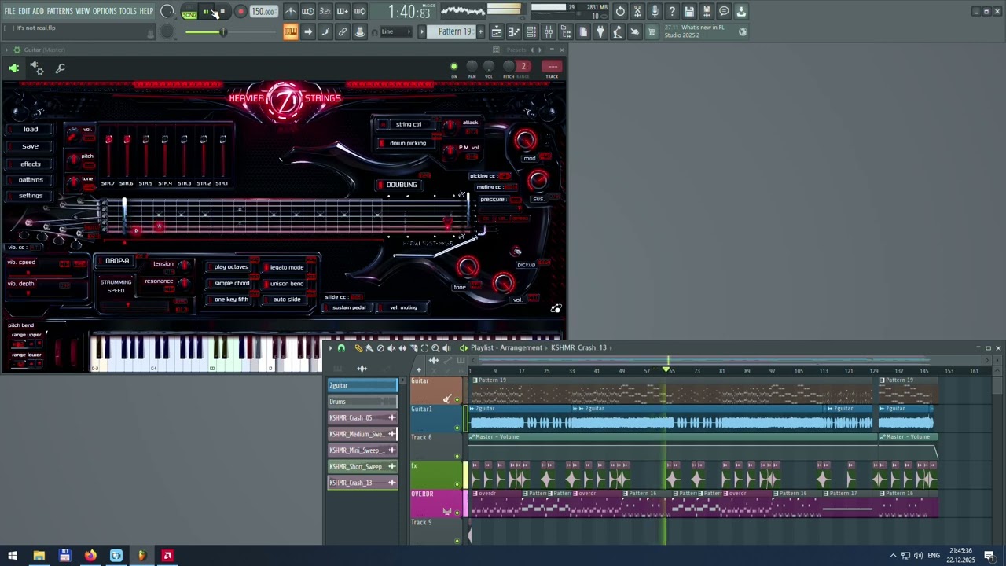Select next preset arrow
This screenshot has width=1006, height=566.
(539, 50)
